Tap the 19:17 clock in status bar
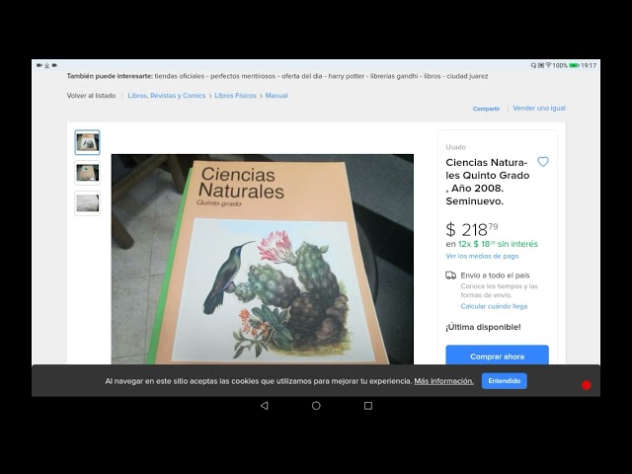The width and height of the screenshot is (632, 474). pyautogui.click(x=589, y=65)
